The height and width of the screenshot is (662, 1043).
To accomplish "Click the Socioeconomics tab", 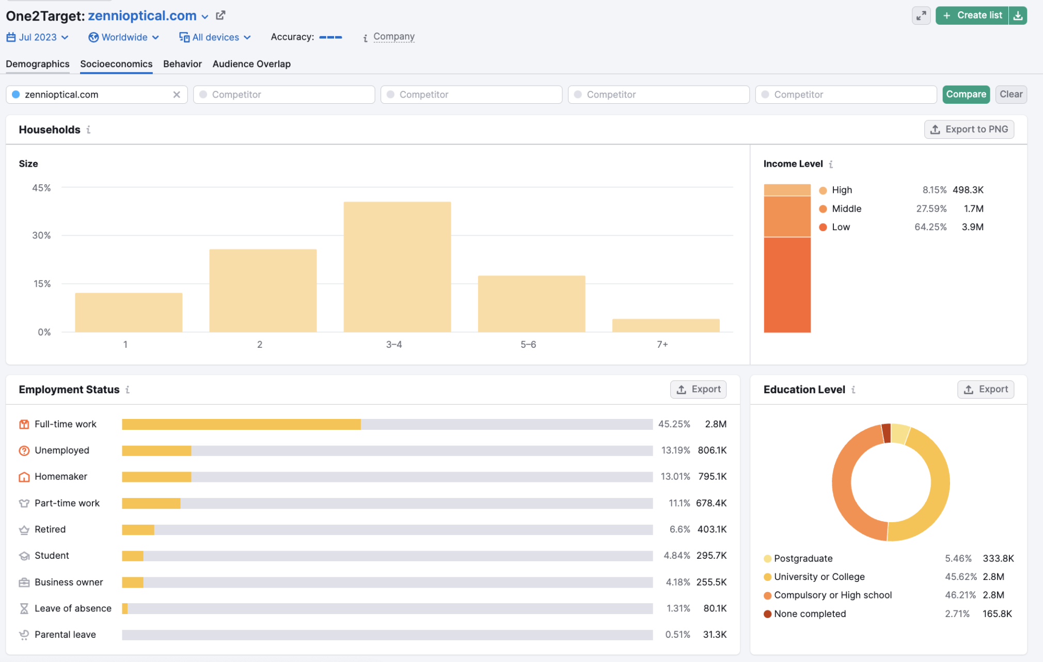I will (116, 63).
